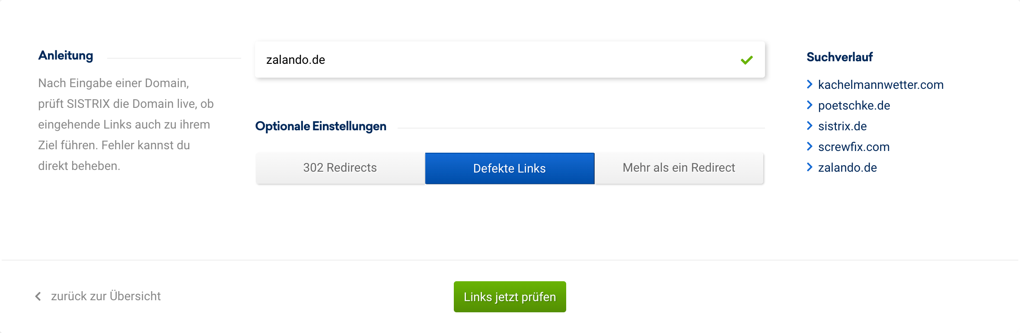
Task: Open kachelmannwetter.com from the search history
Action: coord(880,85)
